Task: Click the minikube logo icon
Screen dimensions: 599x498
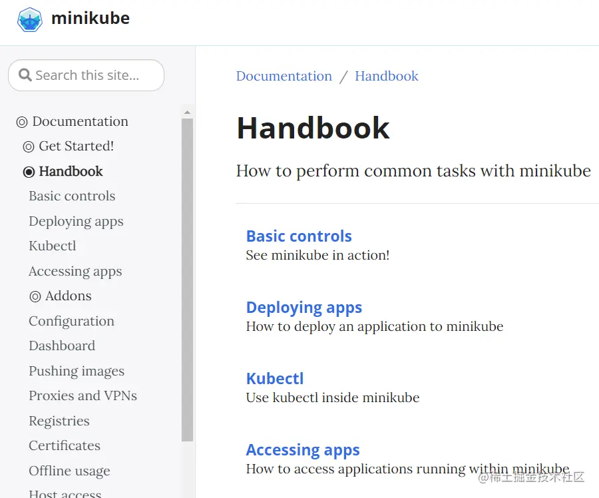Action: coord(30,19)
